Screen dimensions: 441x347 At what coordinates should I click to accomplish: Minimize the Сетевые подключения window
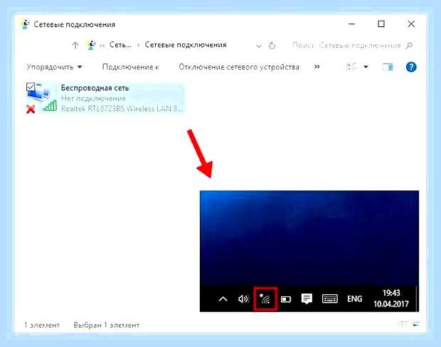(x=351, y=24)
